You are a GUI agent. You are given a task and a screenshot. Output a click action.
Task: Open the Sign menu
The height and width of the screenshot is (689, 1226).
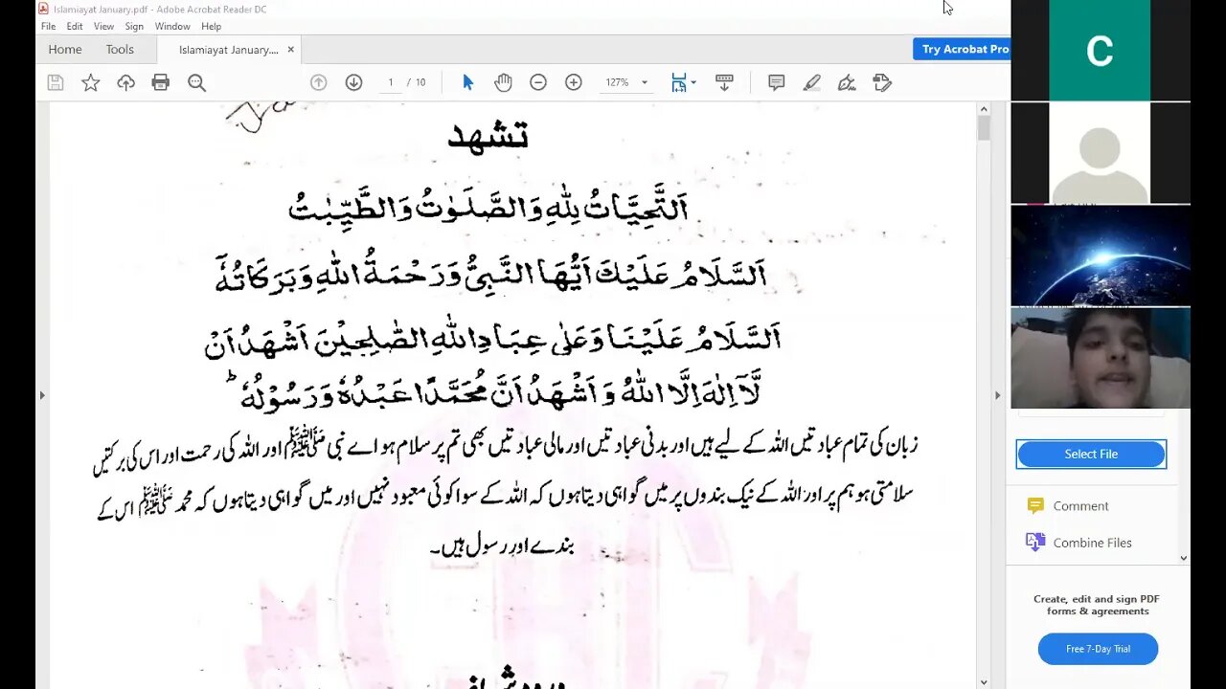click(x=134, y=27)
